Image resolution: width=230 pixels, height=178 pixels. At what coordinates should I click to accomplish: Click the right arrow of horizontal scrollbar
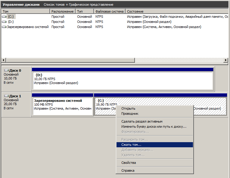pyautogui.click(x=226, y=60)
